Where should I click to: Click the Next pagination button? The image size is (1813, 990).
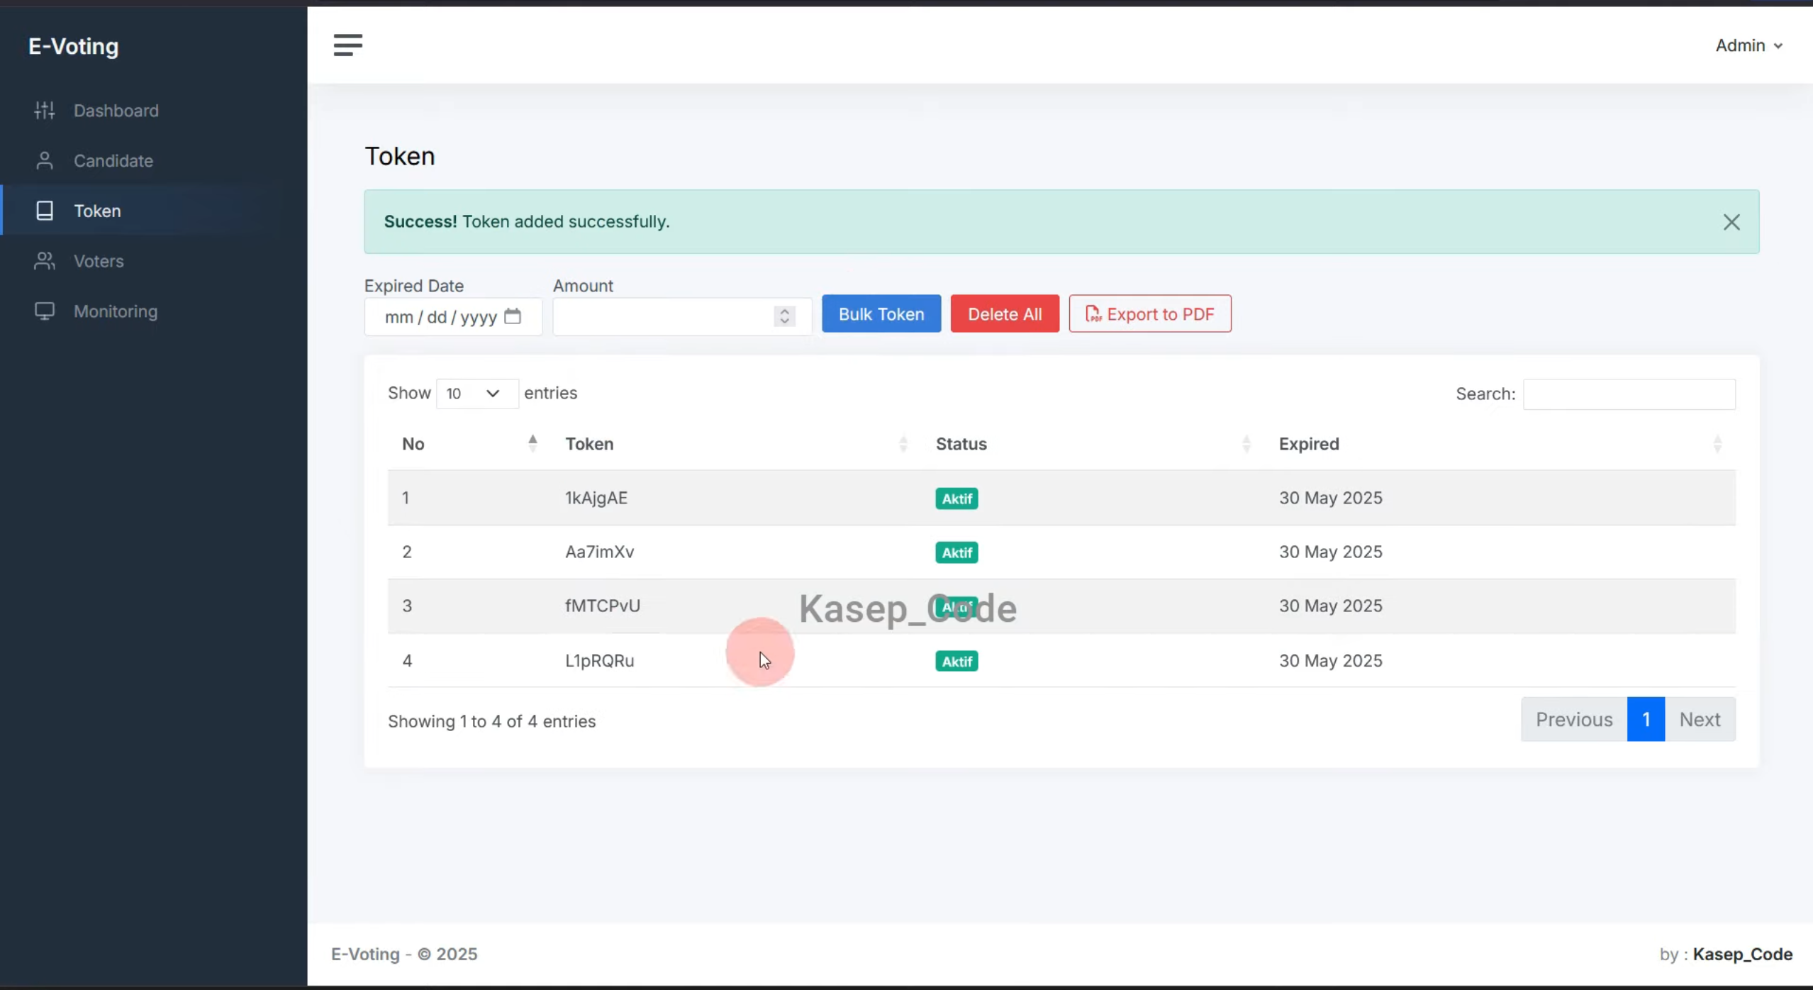[1700, 719]
